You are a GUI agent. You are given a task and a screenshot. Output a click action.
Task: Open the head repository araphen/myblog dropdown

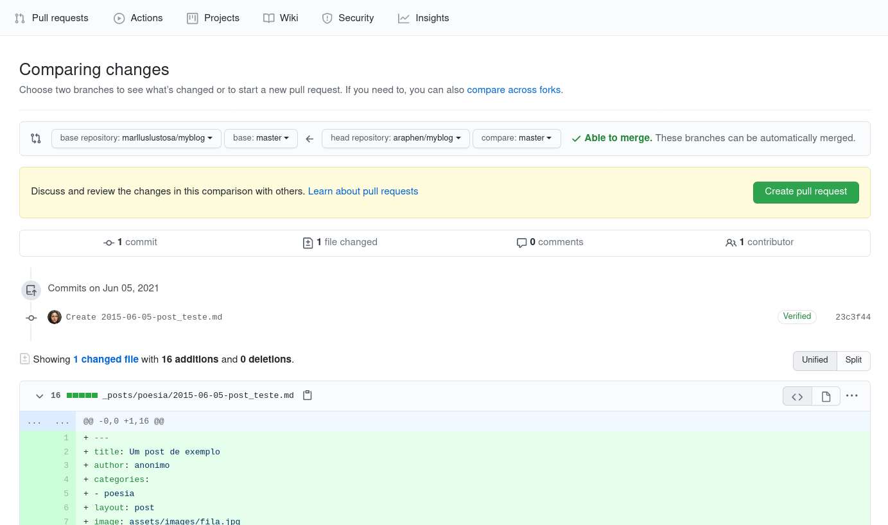395,139
